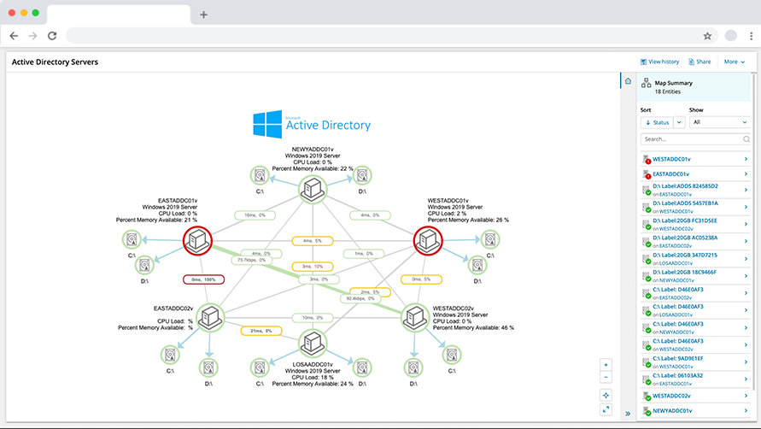
Task: Click the red 0ms, 100% link label
Action: point(203,279)
